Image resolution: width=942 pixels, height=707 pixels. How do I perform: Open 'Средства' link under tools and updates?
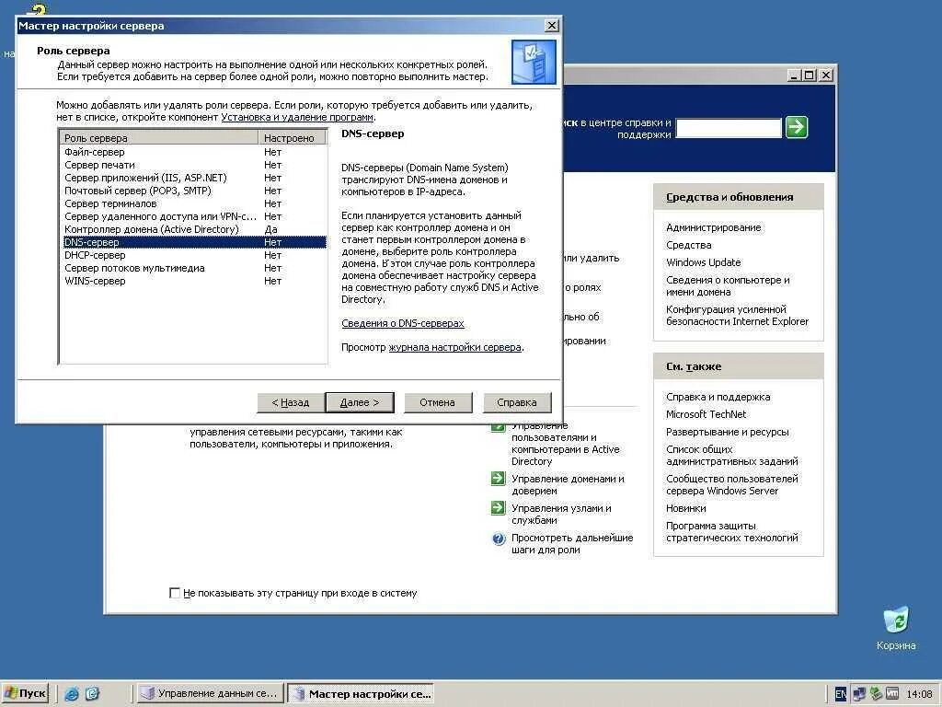pos(688,245)
